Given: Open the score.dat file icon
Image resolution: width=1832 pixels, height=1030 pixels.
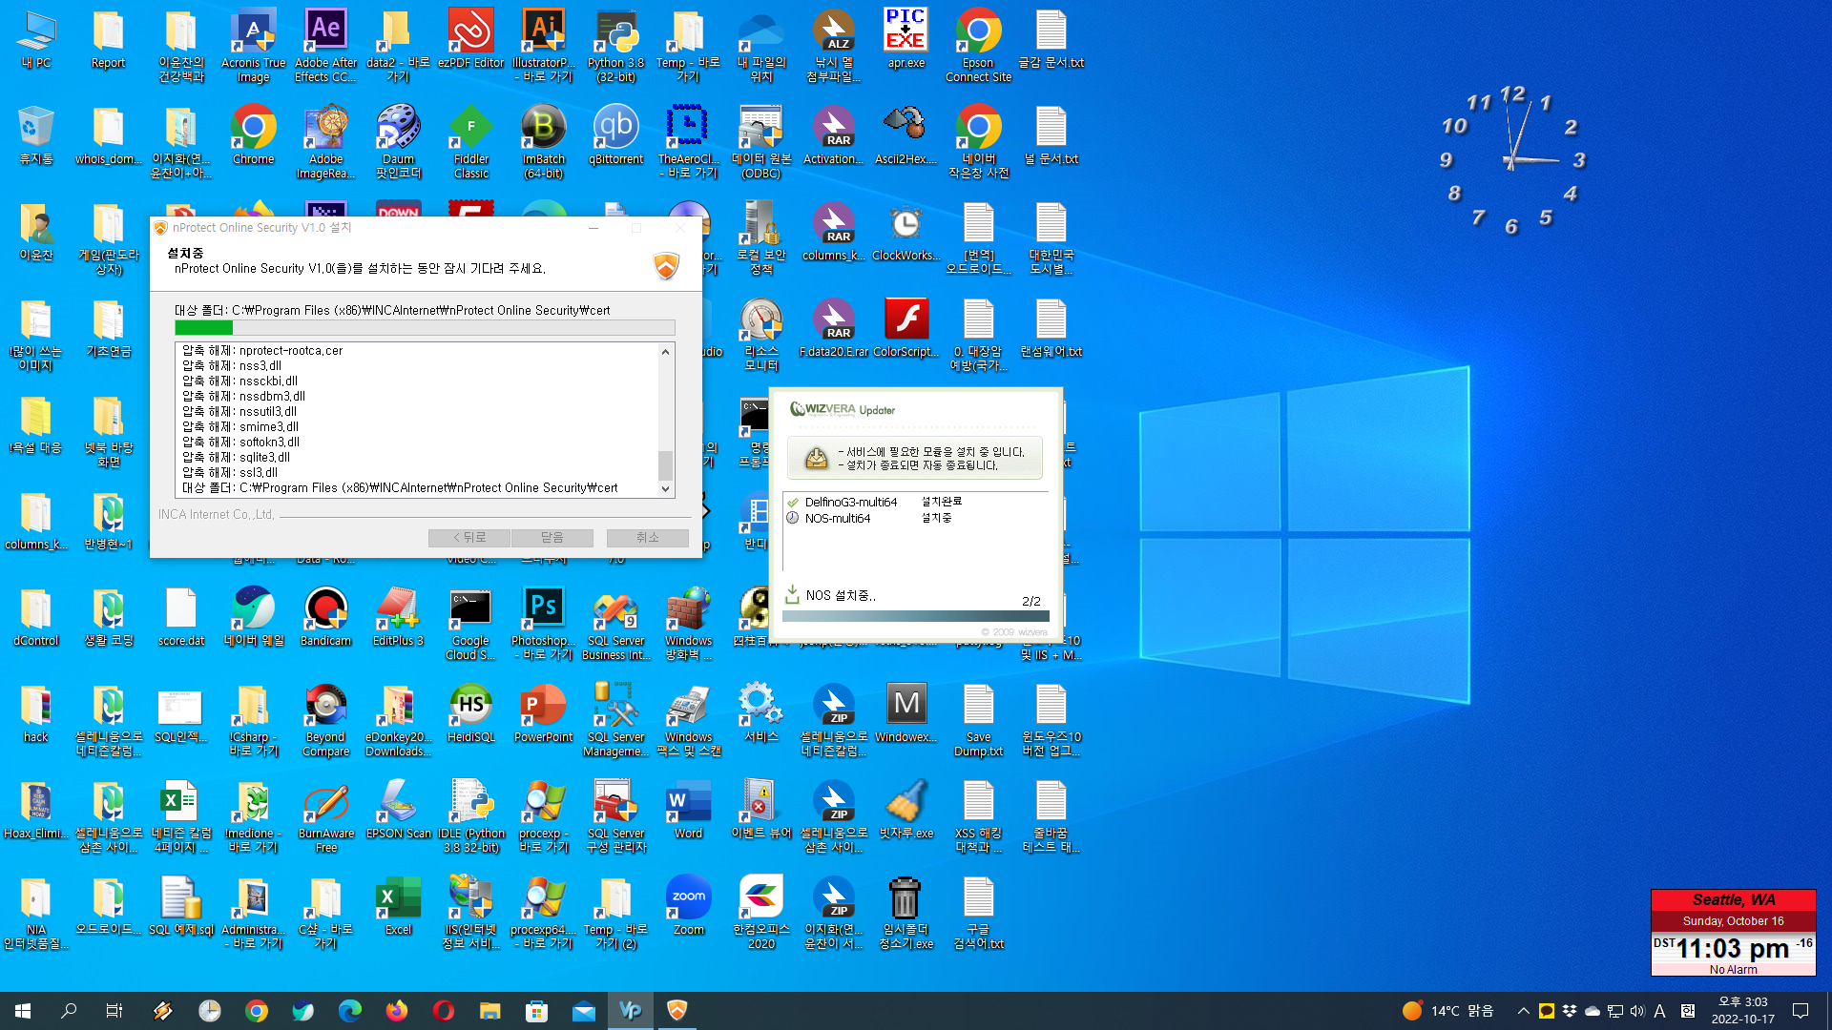Looking at the screenshot, I should [180, 617].
